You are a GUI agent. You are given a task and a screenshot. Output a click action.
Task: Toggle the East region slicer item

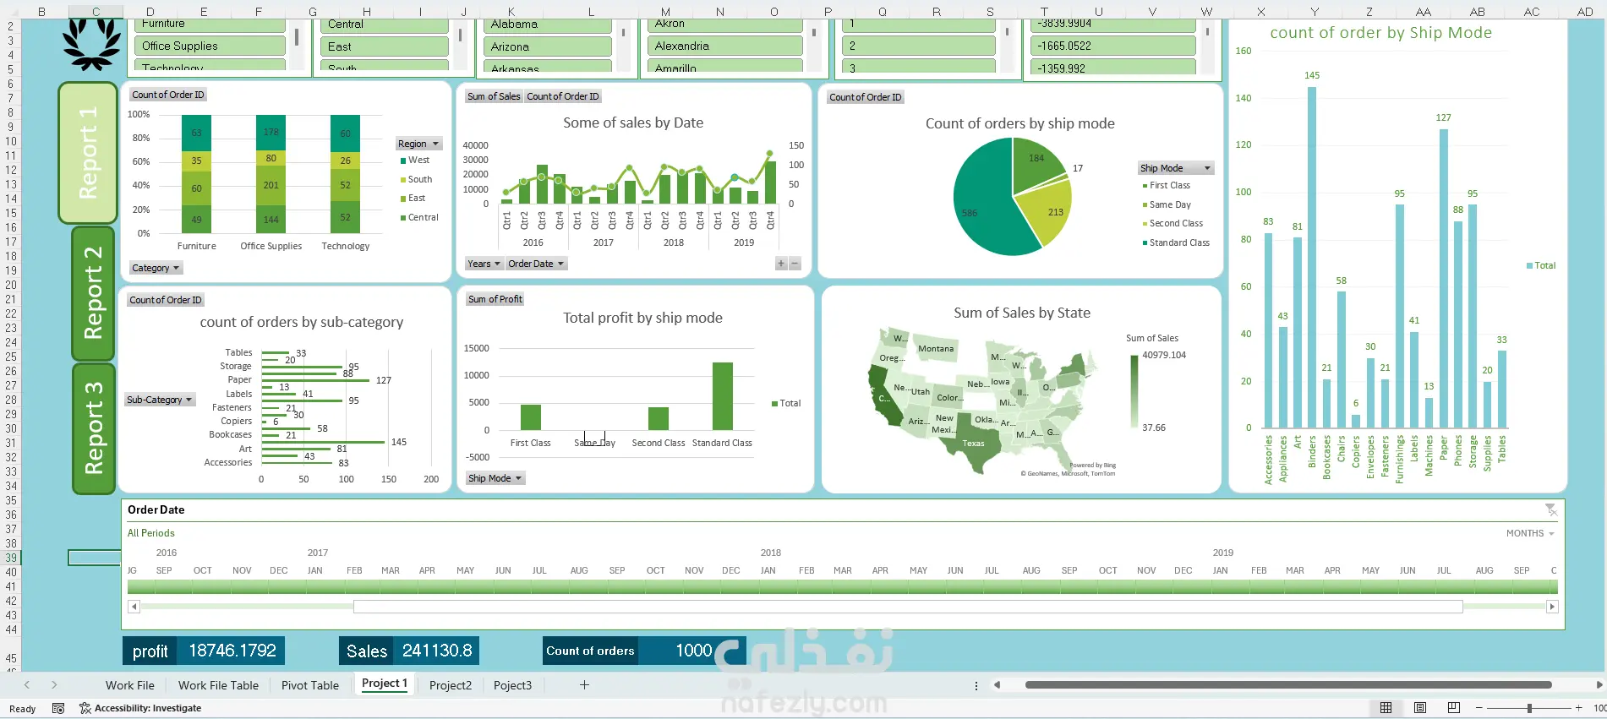[385, 46]
